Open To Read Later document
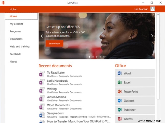The height and width of the screenshot is (123, 165). point(56,72)
